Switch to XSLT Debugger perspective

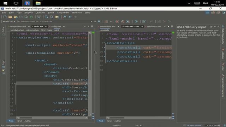(x=213, y=13)
